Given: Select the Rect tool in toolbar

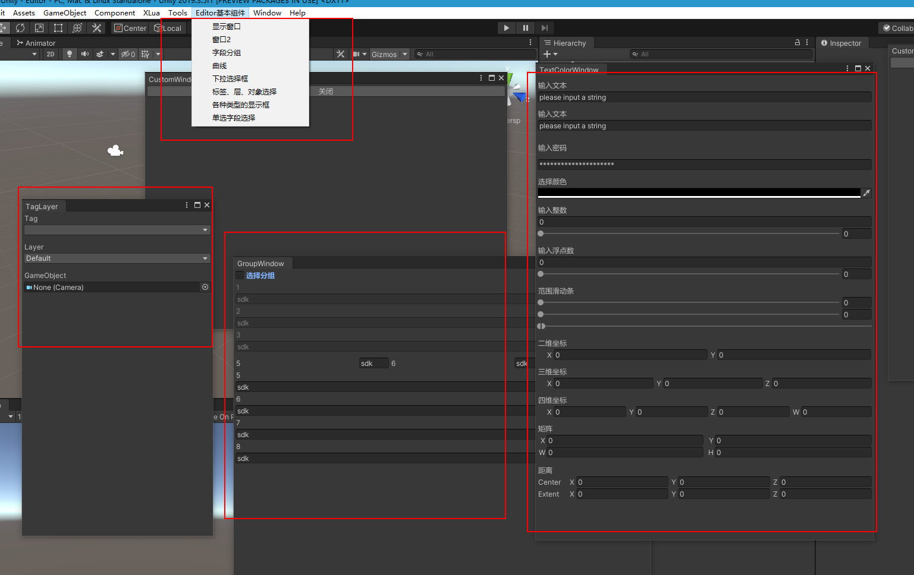Looking at the screenshot, I should pyautogui.click(x=58, y=28).
